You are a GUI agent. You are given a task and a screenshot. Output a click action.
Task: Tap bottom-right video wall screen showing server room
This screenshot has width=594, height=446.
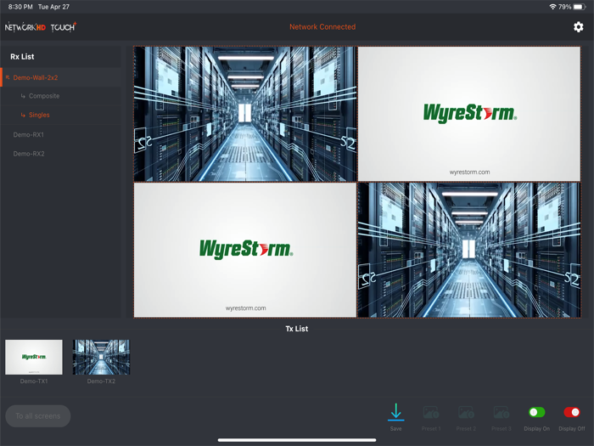[x=469, y=250]
